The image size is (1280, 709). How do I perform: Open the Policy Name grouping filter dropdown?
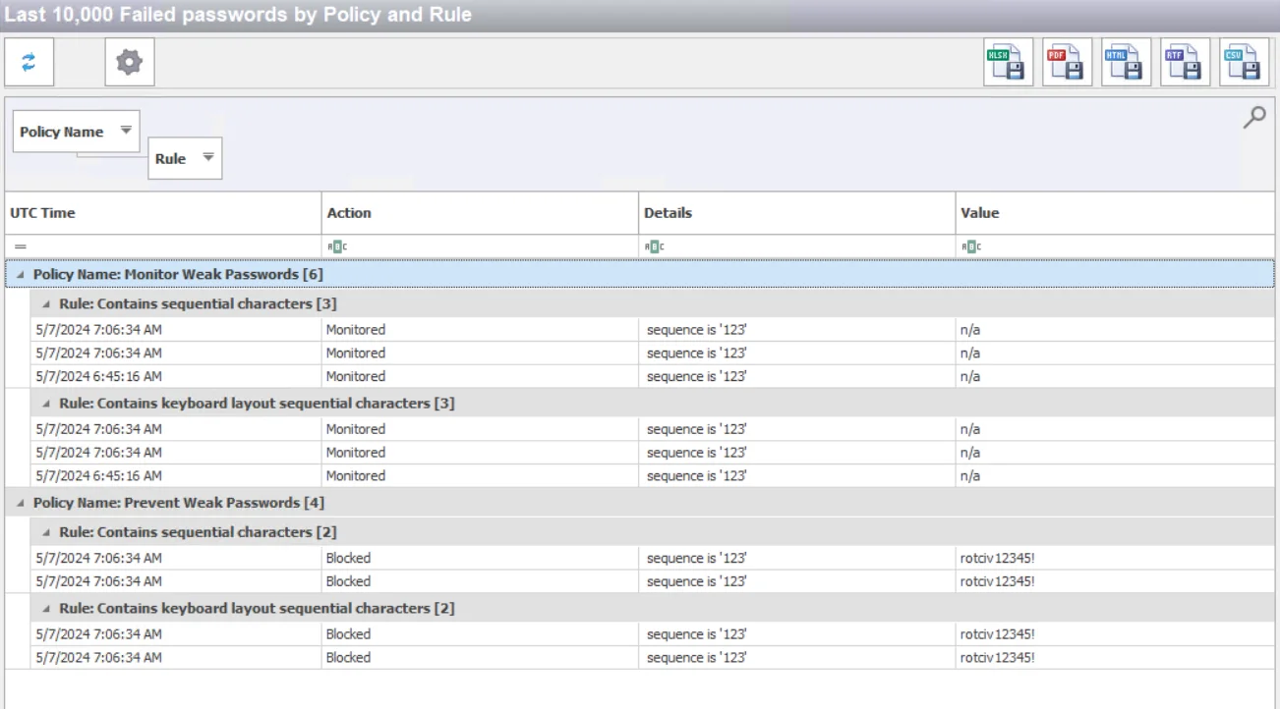point(126,131)
